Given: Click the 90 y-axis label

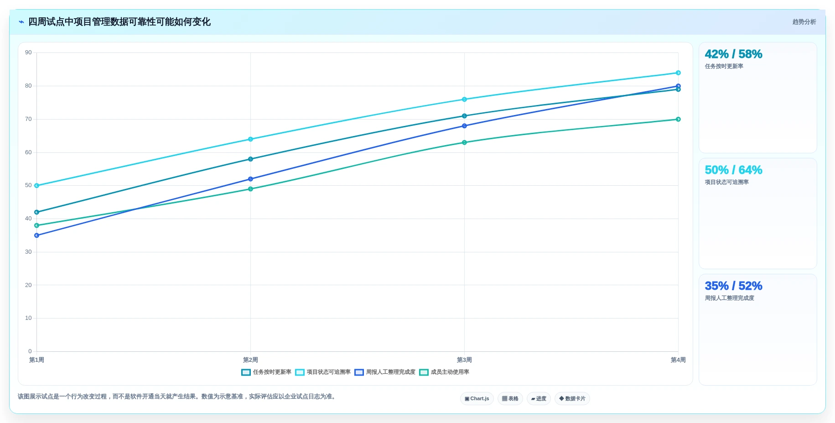Looking at the screenshot, I should click(28, 53).
